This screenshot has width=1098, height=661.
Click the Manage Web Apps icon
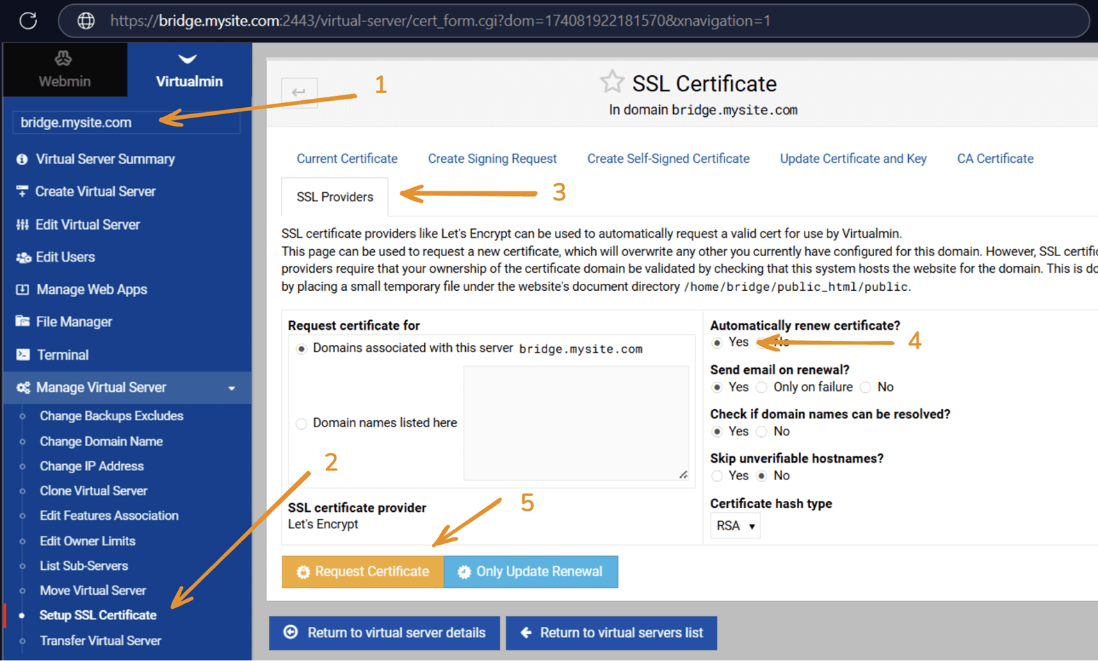(x=23, y=289)
